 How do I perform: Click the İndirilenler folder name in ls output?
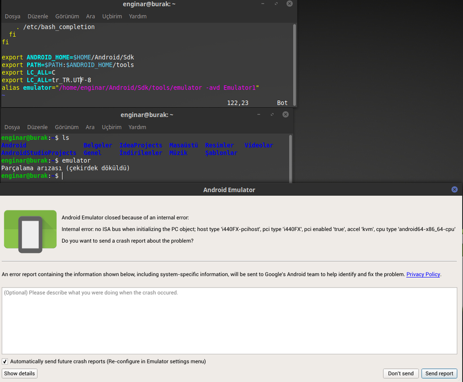140,153
